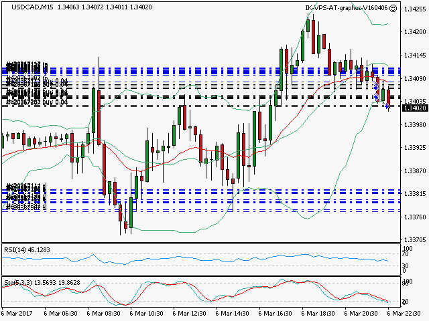Click the RSI scale level 70

pyautogui.click(x=406, y=254)
